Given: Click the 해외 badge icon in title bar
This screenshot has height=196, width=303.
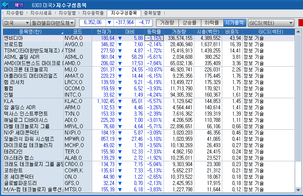Looking at the screenshot, I should 19,5.
